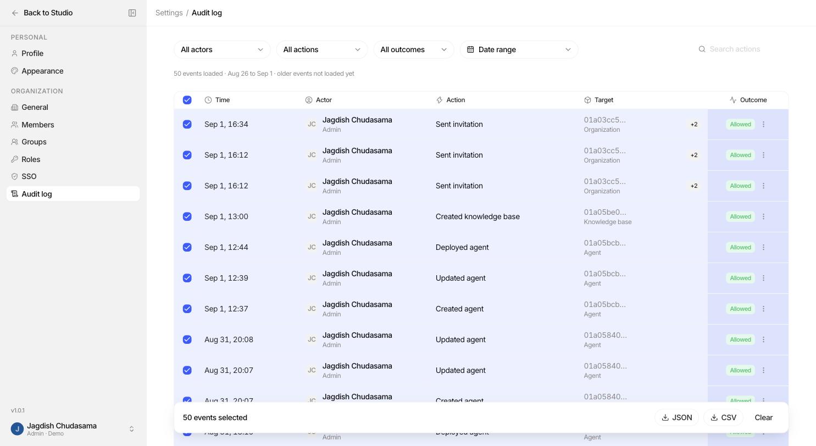816x446 pixels.
Task: Click the 50 events selected label
Action: point(215,417)
